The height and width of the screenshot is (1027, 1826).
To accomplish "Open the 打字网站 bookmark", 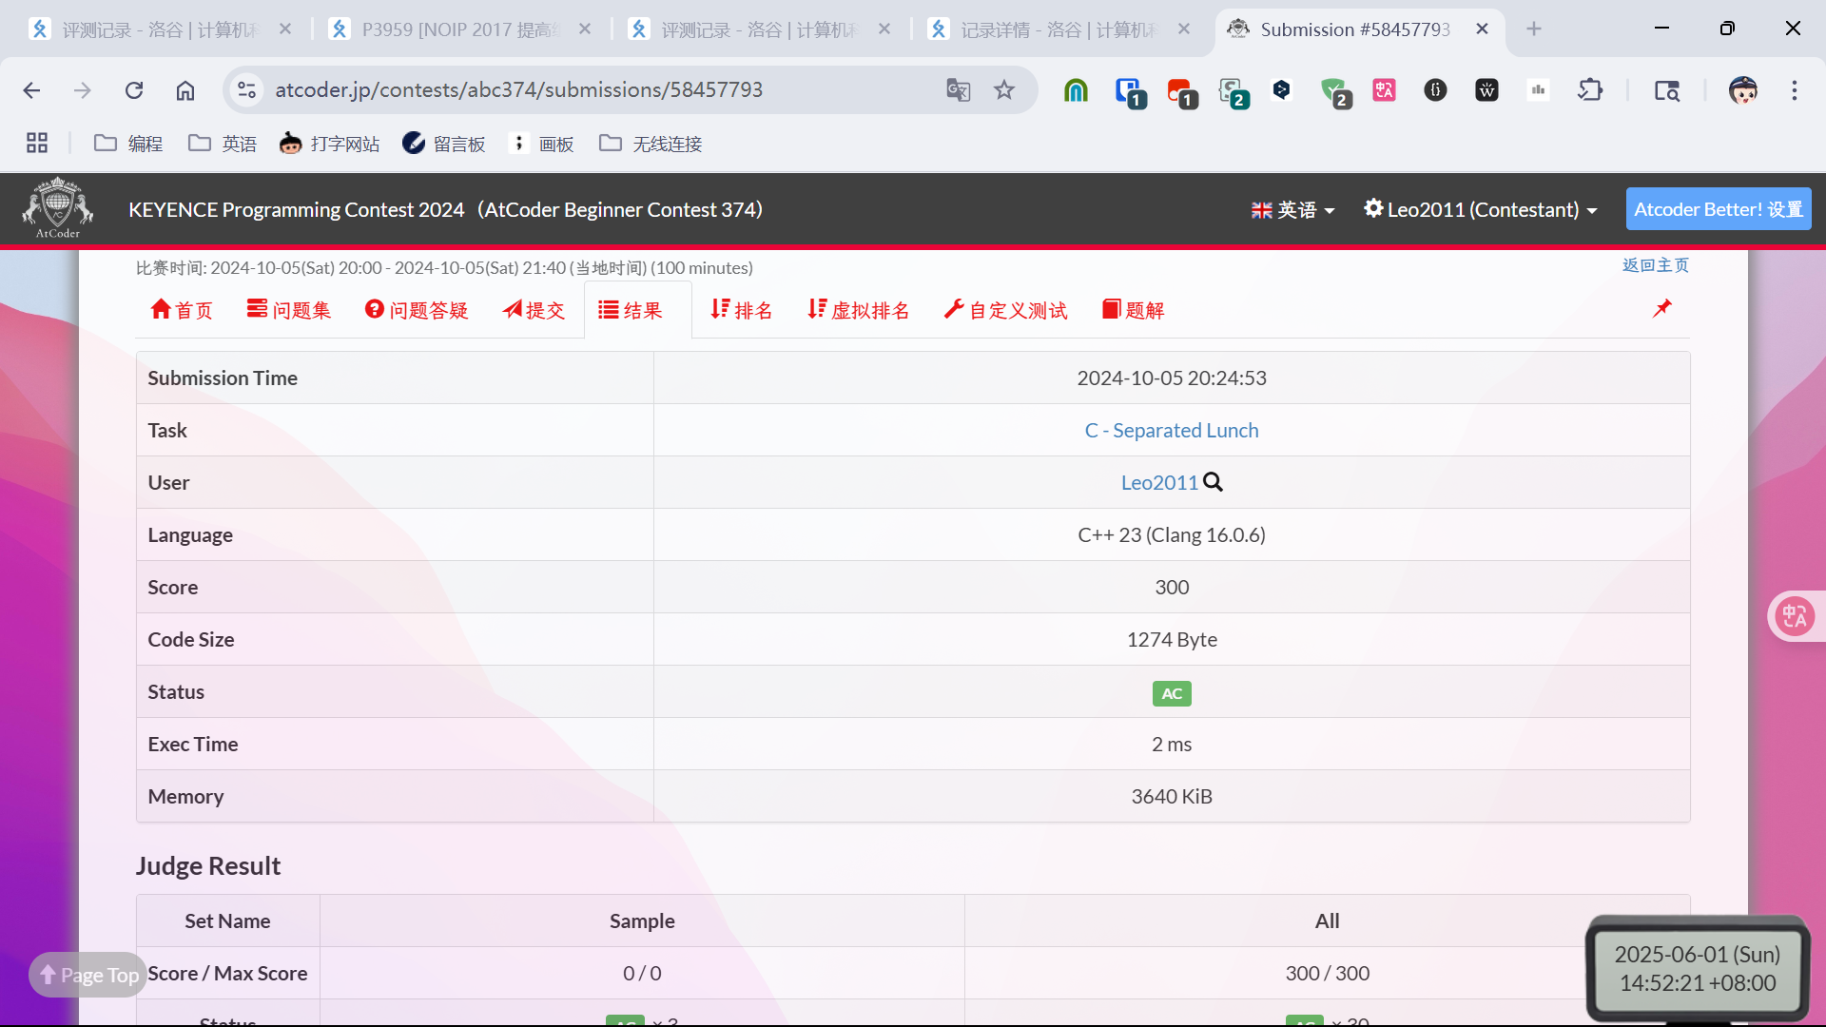I will point(330,144).
